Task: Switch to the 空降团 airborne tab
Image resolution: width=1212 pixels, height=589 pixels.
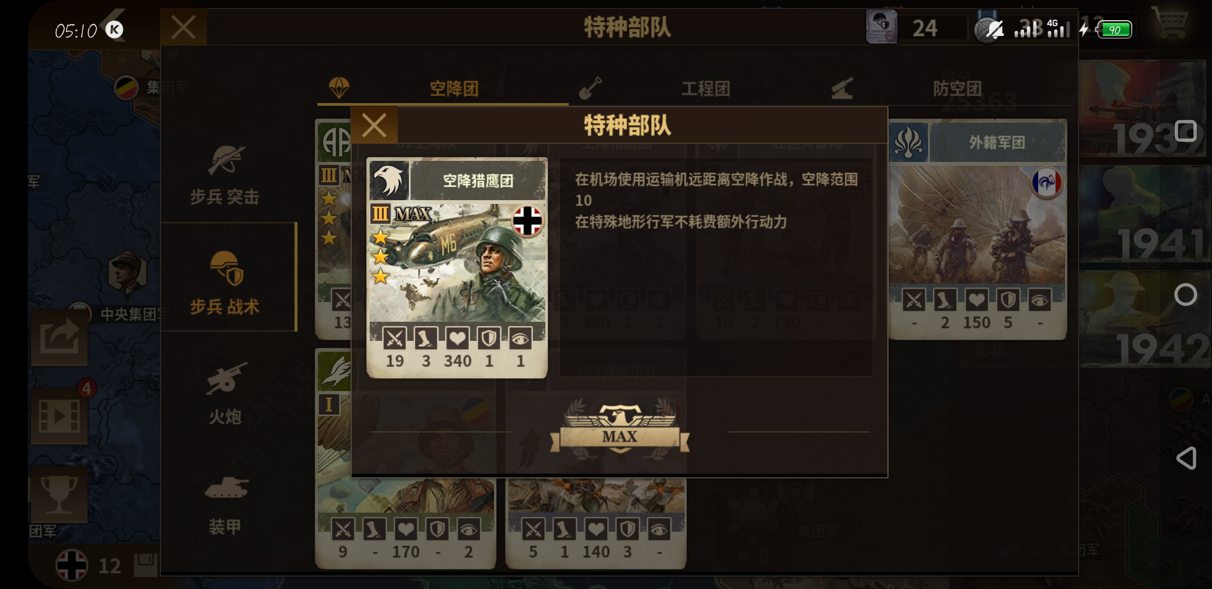Action: tap(442, 88)
